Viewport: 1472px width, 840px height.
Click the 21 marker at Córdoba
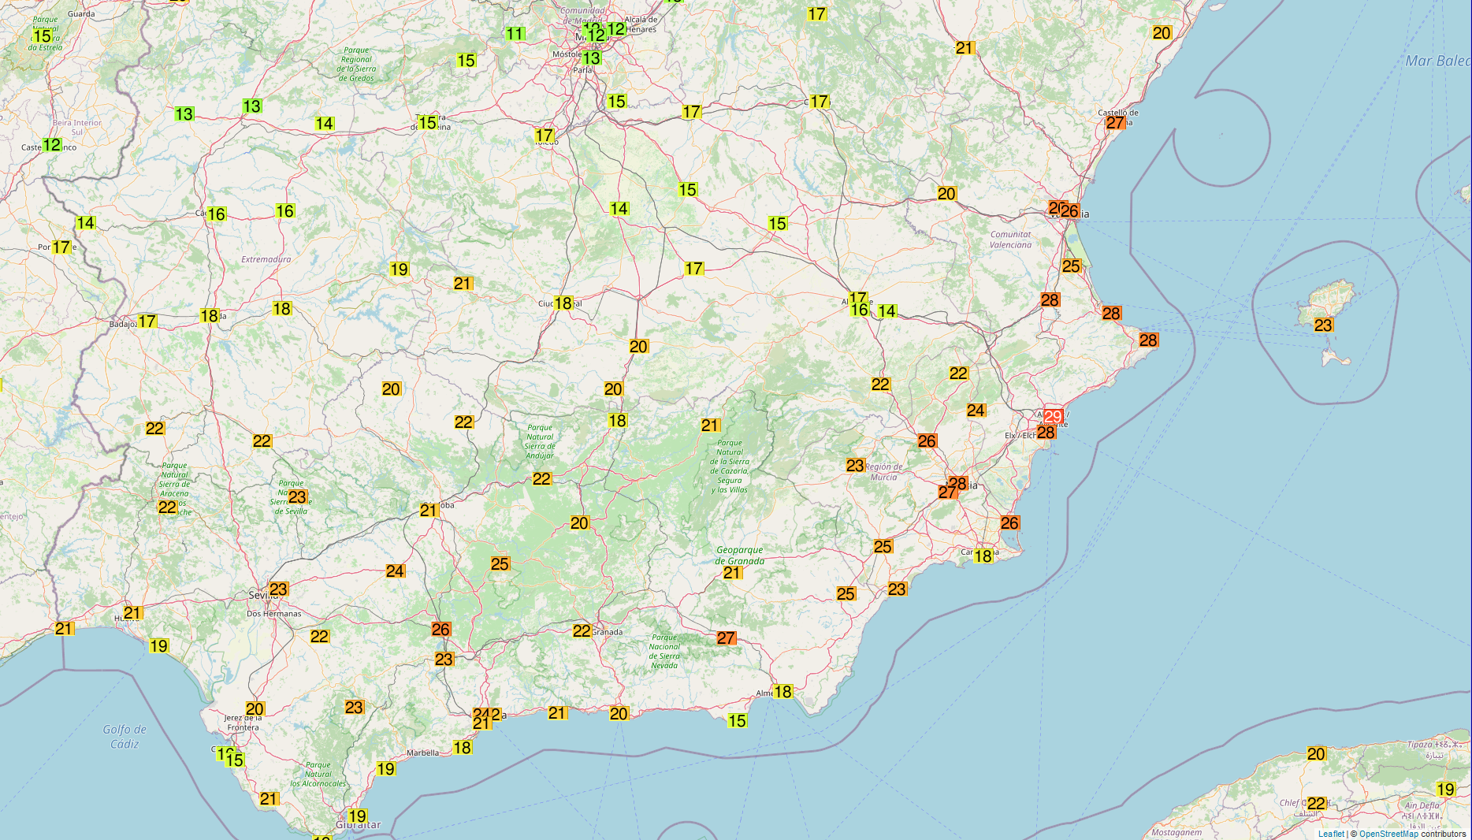pyautogui.click(x=428, y=511)
